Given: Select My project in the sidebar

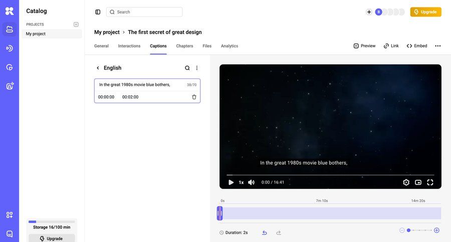Looking at the screenshot, I should (x=52, y=34).
